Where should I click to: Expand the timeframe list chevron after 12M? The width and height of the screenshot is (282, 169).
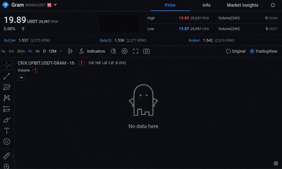pos(61,51)
